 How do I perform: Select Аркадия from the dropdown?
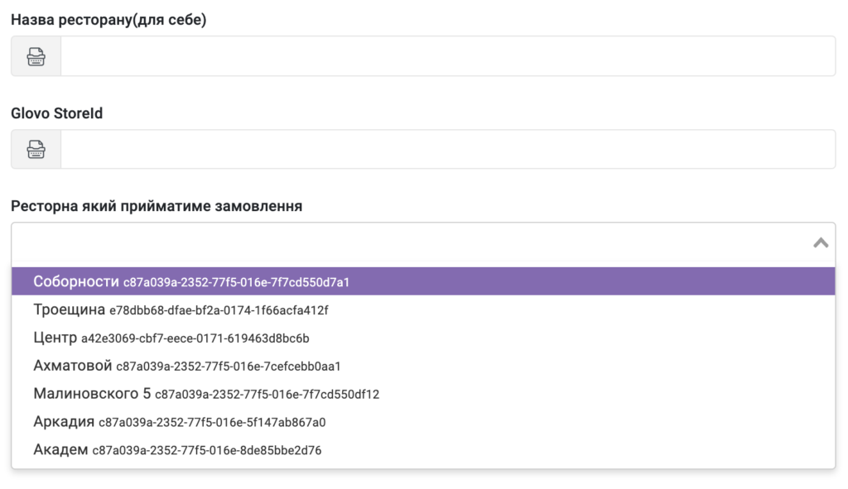pyautogui.click(x=64, y=422)
